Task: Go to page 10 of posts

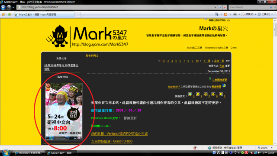Action: pos(197,61)
